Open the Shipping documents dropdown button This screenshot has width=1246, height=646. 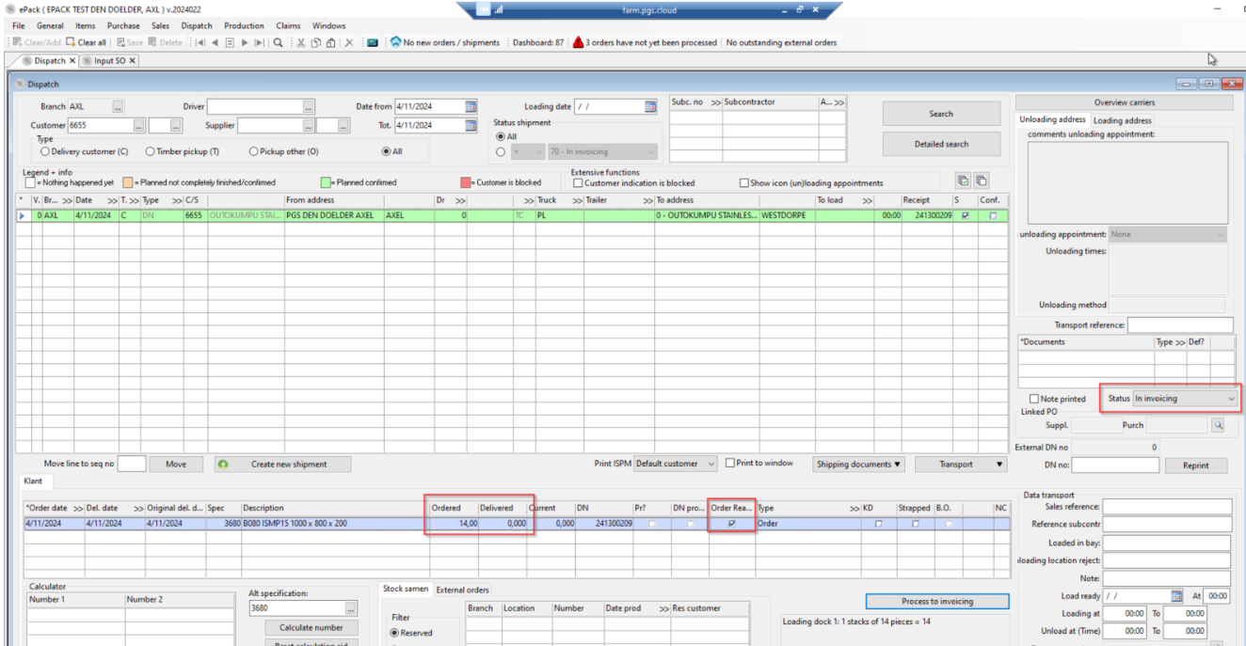[x=858, y=464]
